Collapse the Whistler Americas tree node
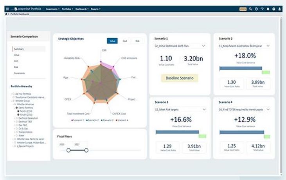The height and width of the screenshot is (180, 286). point(13,104)
